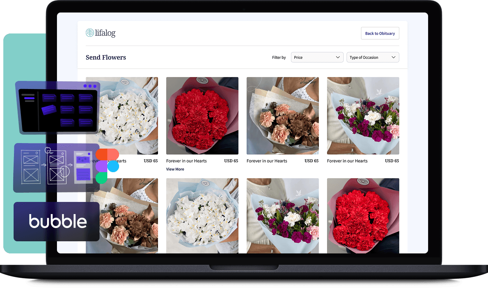Open Forever in our Hearts title under red carnations
The height and width of the screenshot is (288, 488).
point(186,161)
